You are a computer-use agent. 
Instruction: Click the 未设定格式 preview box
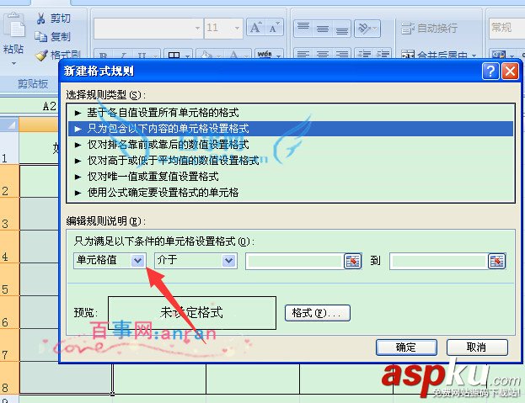192,313
